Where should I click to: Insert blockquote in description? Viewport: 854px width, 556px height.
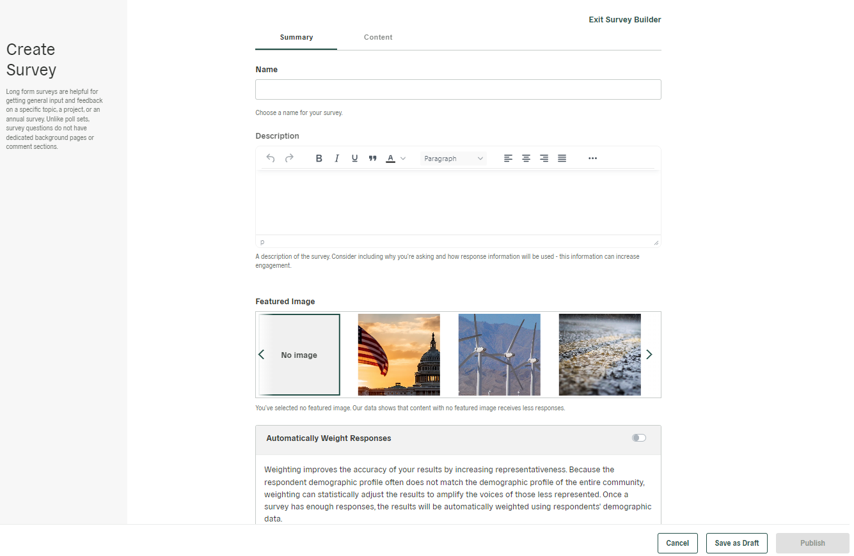click(372, 158)
